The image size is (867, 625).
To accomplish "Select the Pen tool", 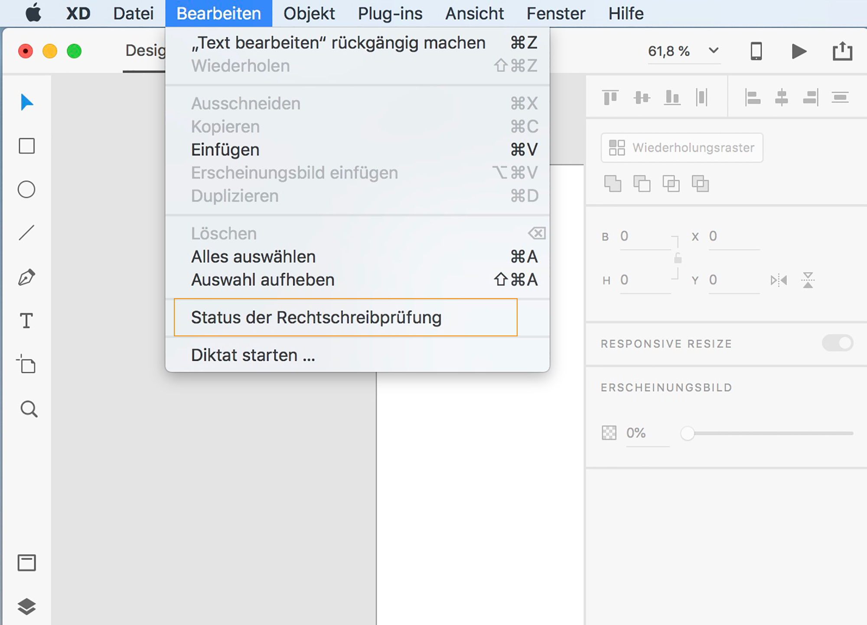I will 26,277.
